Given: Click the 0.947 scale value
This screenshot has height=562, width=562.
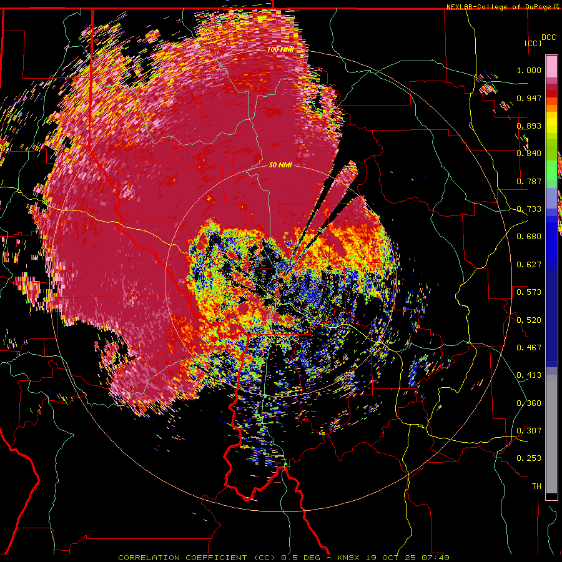Looking at the screenshot, I should [529, 98].
